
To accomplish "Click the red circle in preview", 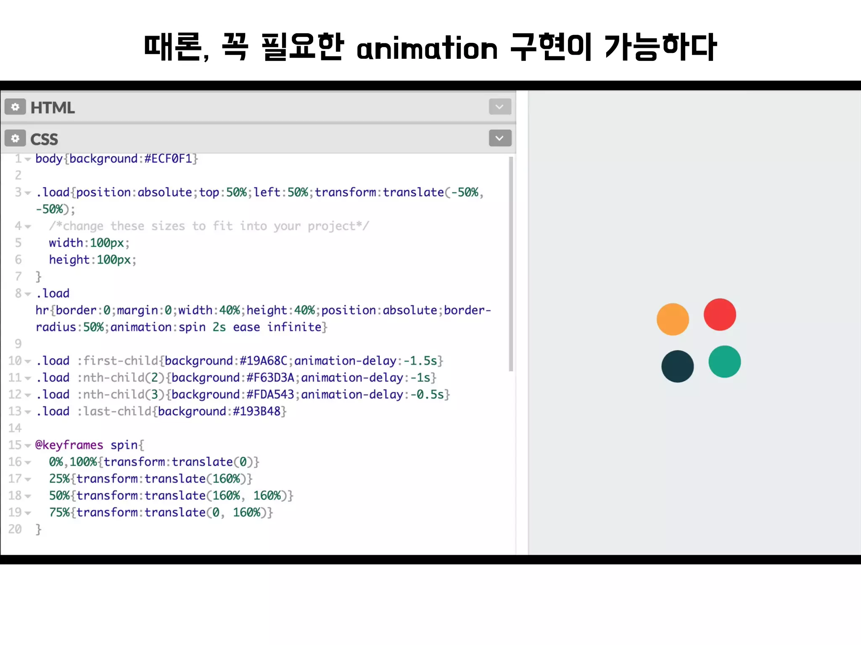I will 720,315.
